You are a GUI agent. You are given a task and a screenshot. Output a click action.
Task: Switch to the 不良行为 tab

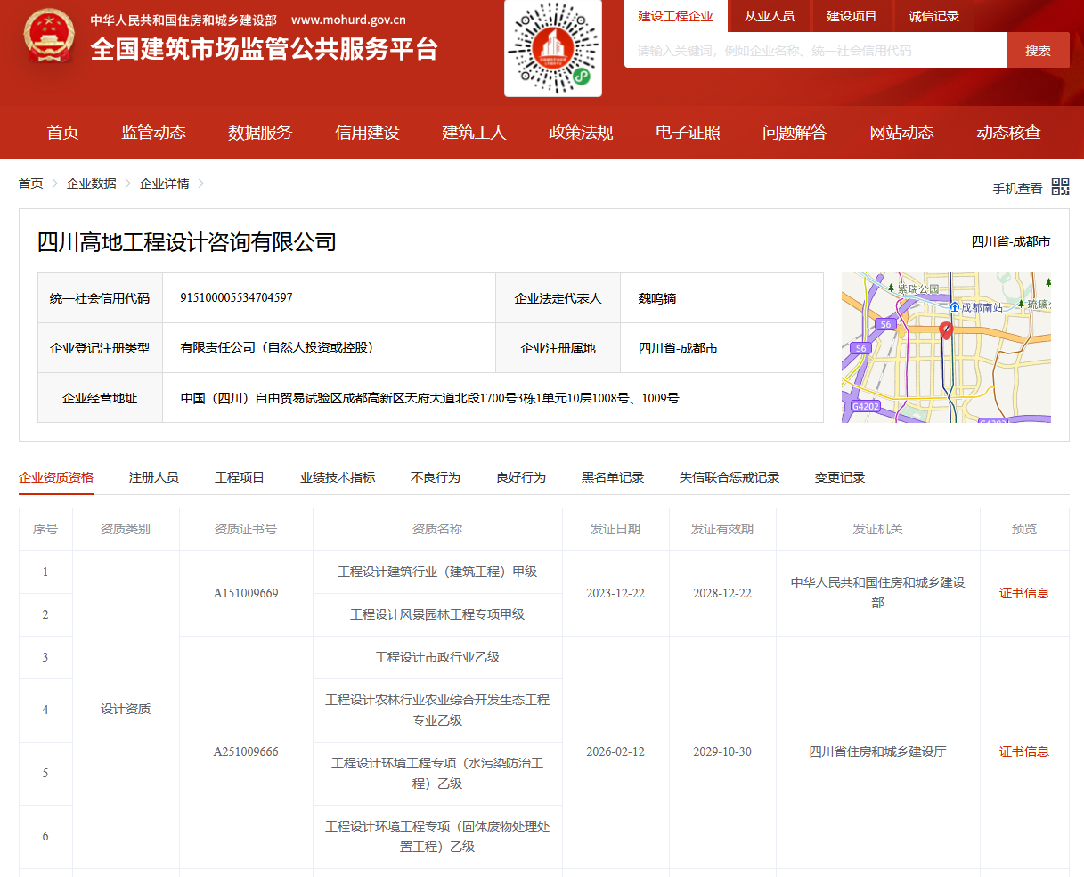click(x=435, y=477)
